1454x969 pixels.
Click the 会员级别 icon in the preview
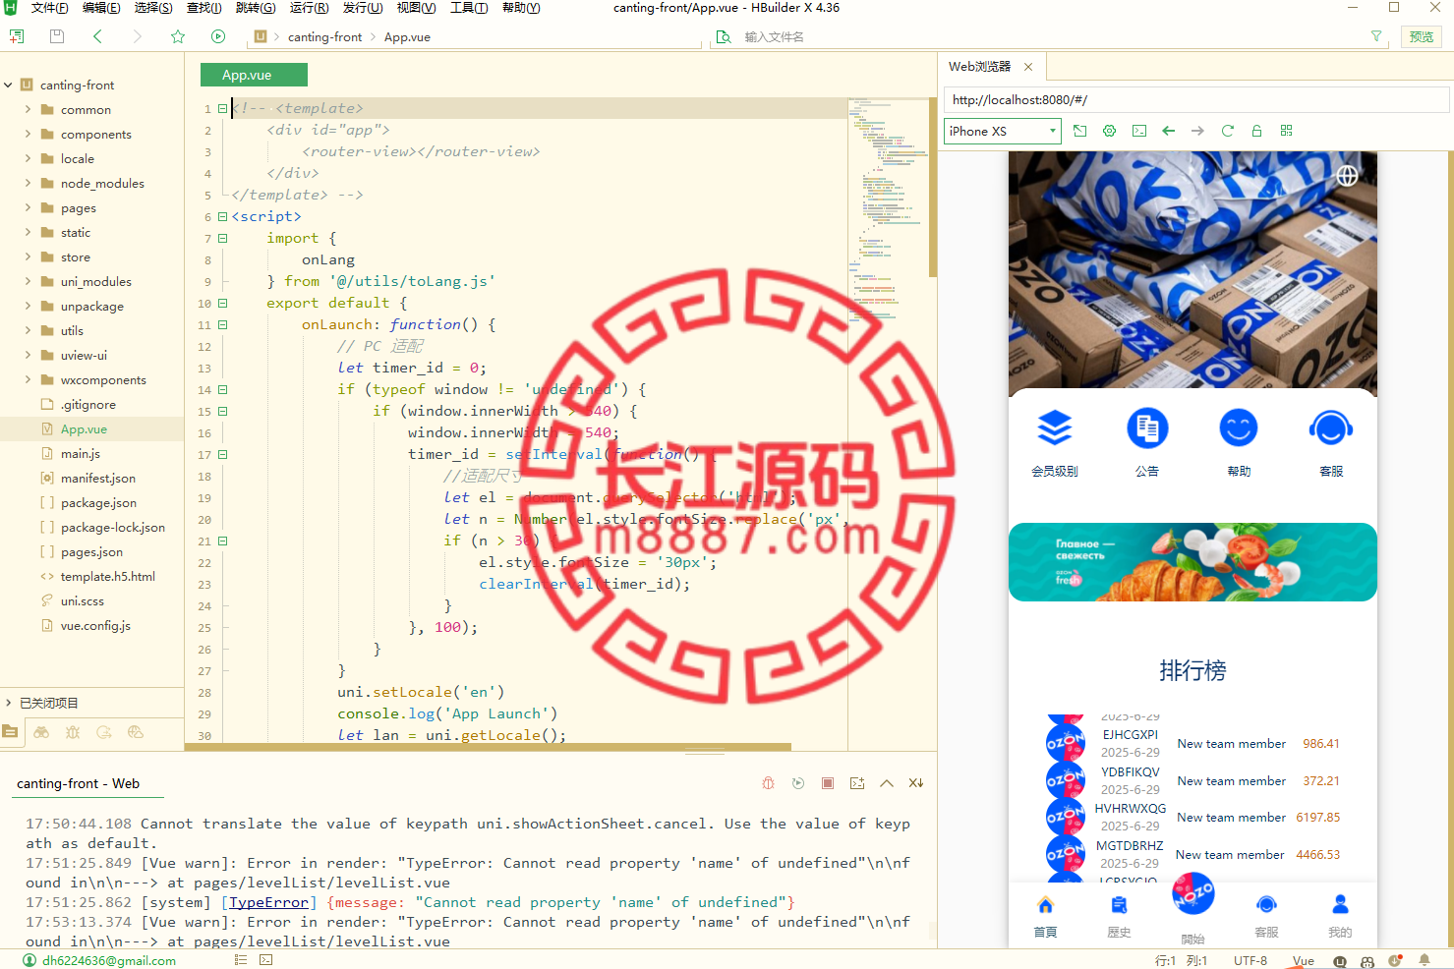pos(1055,428)
